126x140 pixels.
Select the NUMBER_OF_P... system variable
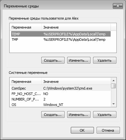(x=60, y=99)
